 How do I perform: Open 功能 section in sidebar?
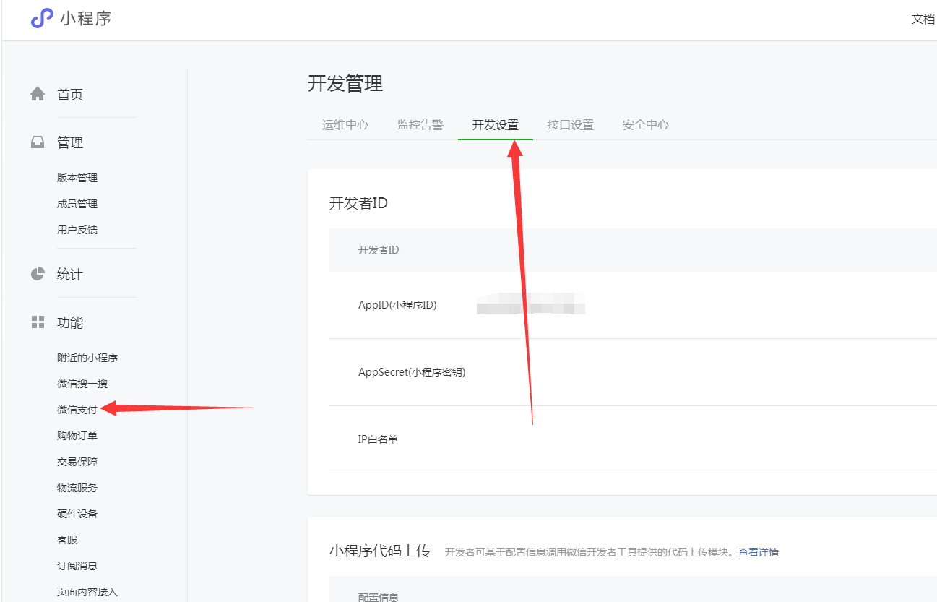(70, 322)
